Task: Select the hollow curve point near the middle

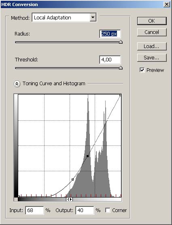Action: click(x=72, y=179)
